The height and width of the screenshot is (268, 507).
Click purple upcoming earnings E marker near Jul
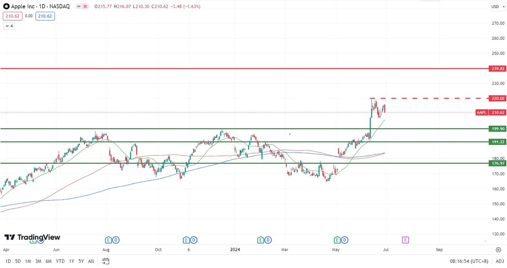pos(405,240)
